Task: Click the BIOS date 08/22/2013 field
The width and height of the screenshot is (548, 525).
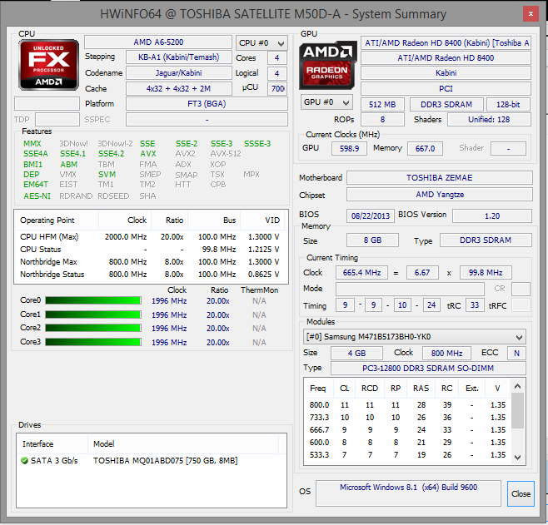Action: click(371, 216)
